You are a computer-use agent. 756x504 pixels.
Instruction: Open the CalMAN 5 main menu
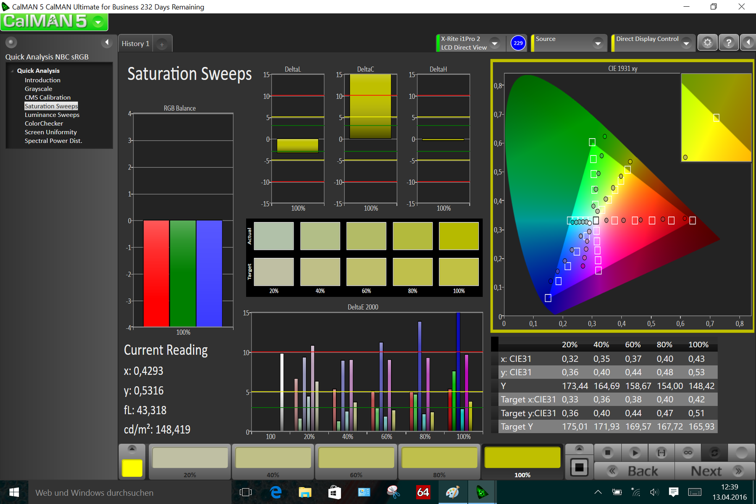54,21
